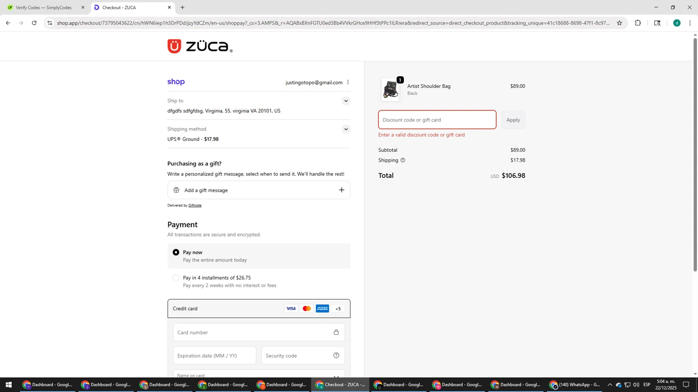Click the ZUCA logo
Image resolution: width=698 pixels, height=392 pixels.
(x=200, y=46)
